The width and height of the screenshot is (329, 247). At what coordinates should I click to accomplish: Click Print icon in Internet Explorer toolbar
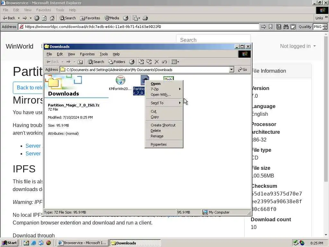[x=145, y=18]
